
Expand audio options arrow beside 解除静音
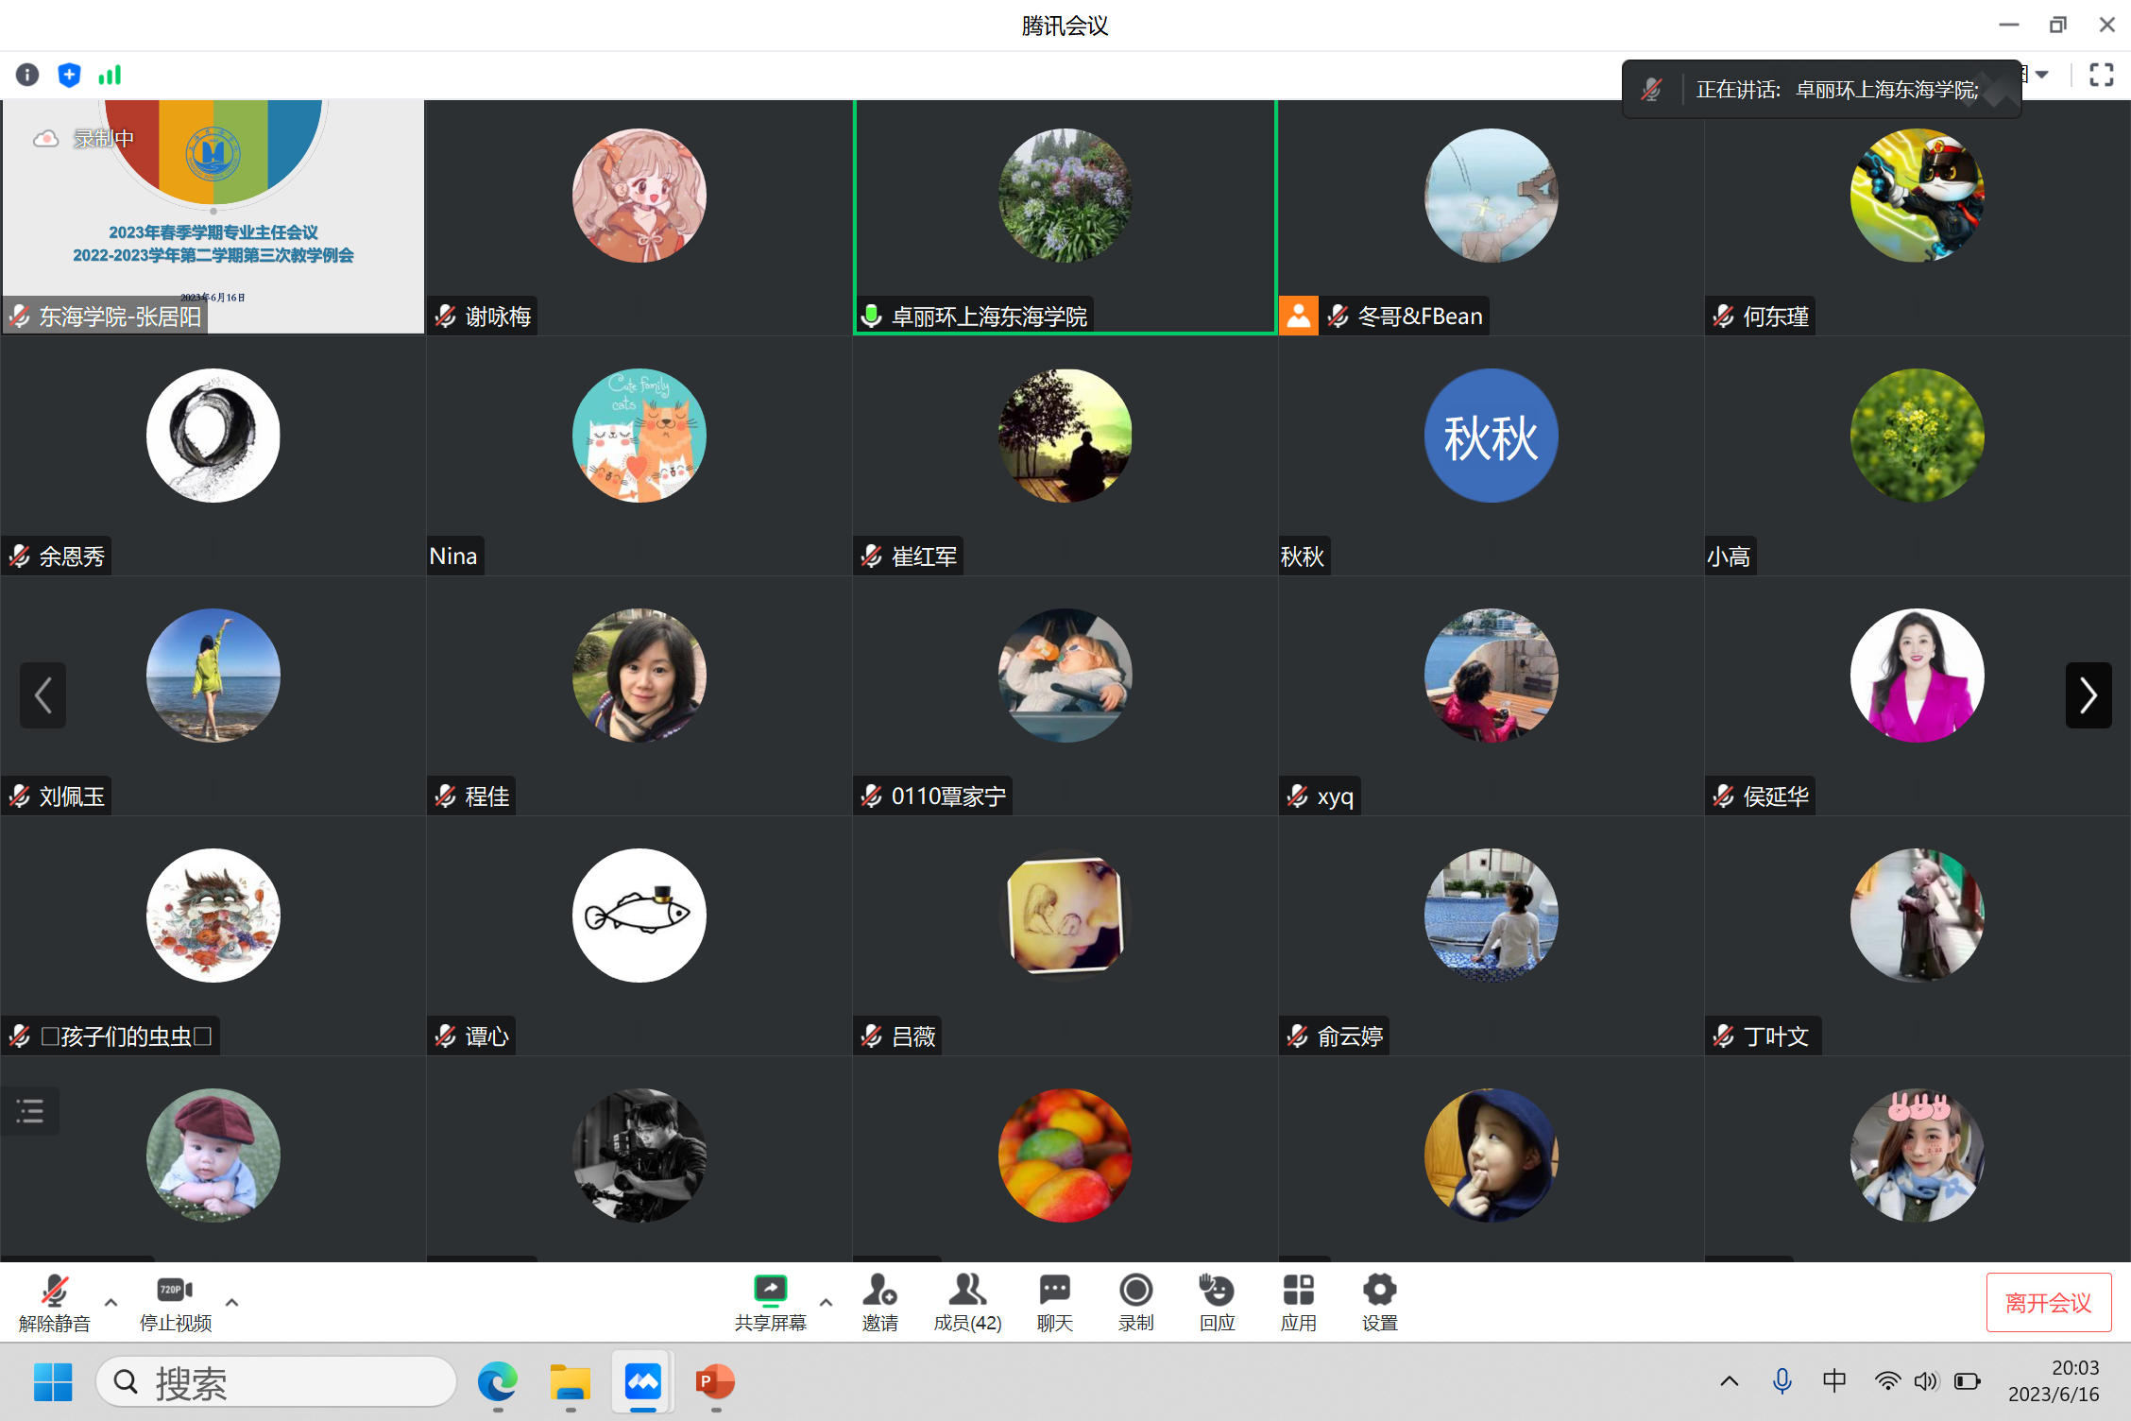click(x=111, y=1302)
